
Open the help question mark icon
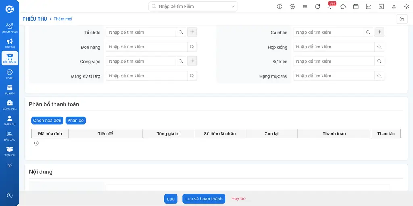click(x=402, y=19)
